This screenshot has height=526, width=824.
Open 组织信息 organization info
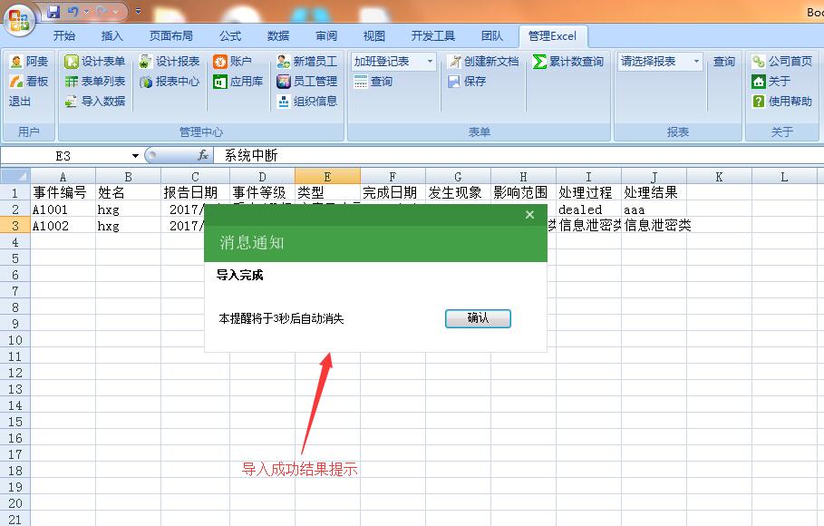click(x=307, y=101)
